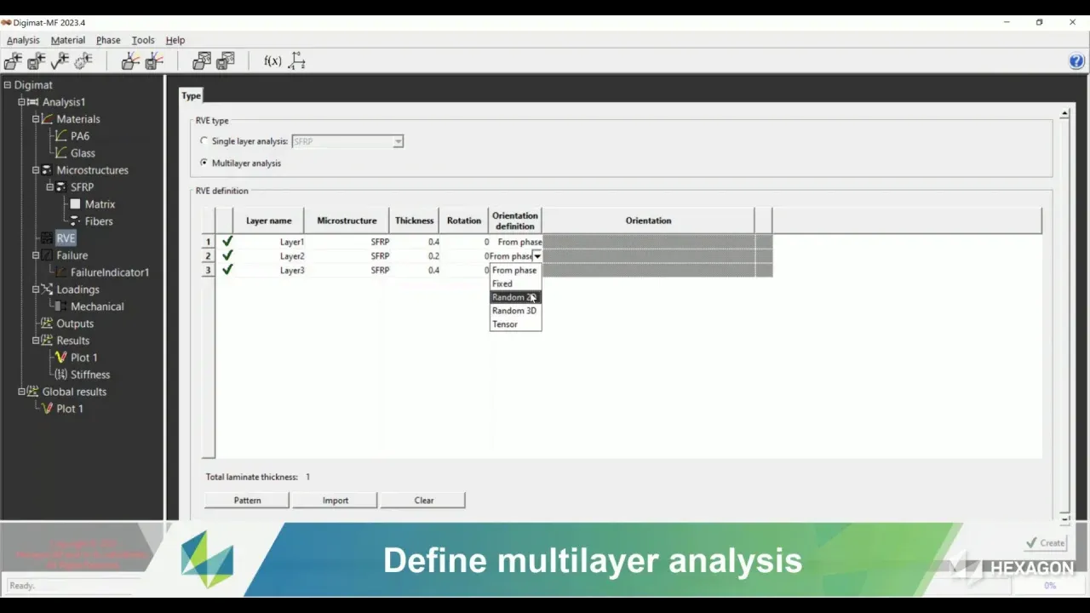1090x613 pixels.
Task: Click the run analysis gear toolbar icon
Action: point(83,61)
